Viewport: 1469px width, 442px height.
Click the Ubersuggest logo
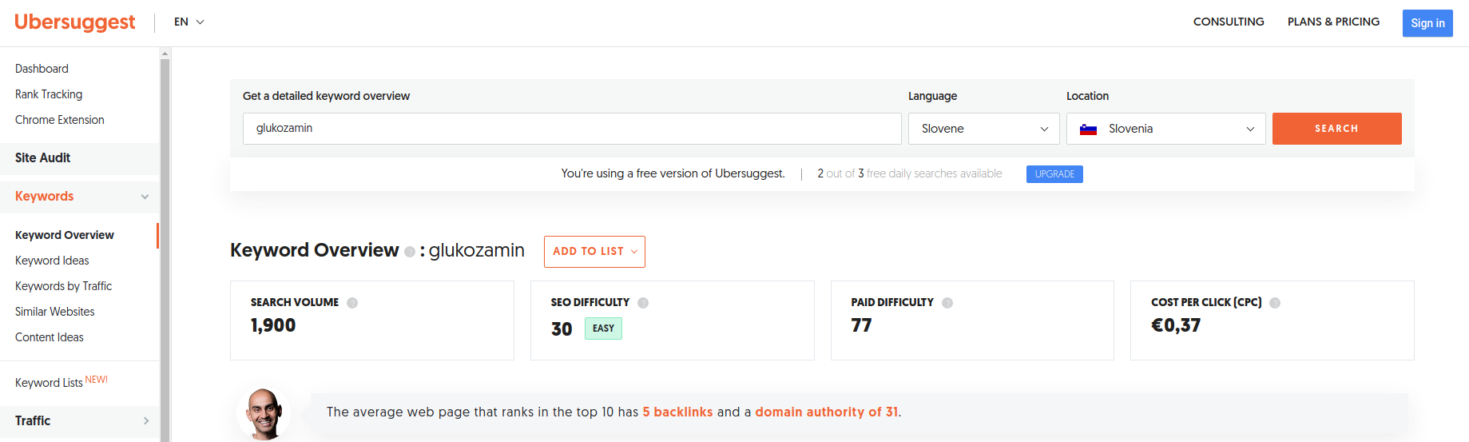coord(75,22)
